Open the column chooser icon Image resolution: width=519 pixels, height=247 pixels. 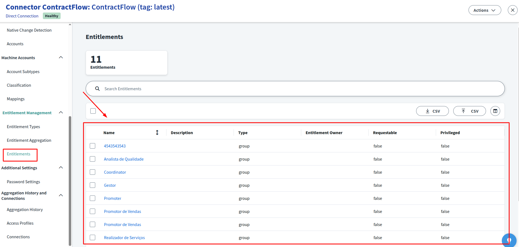(495, 111)
